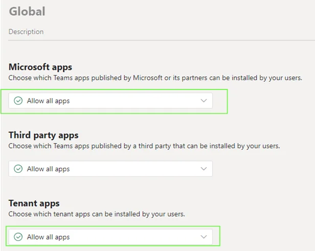Select the Global policy title
This screenshot has width=315, height=251.
pyautogui.click(x=27, y=11)
